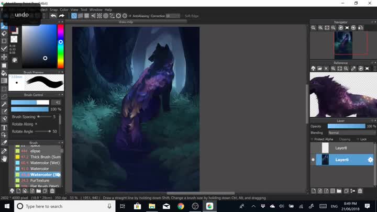Select the elipse brush
This screenshot has width=377, height=212.
coord(38,151)
